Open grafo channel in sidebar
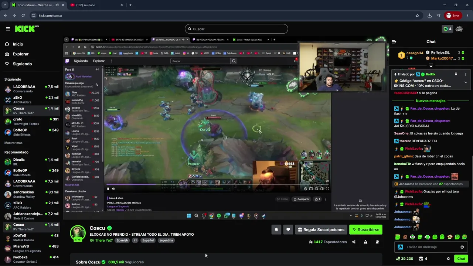 (31, 122)
